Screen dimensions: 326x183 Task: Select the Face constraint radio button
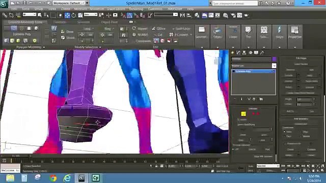(x=284, y=136)
